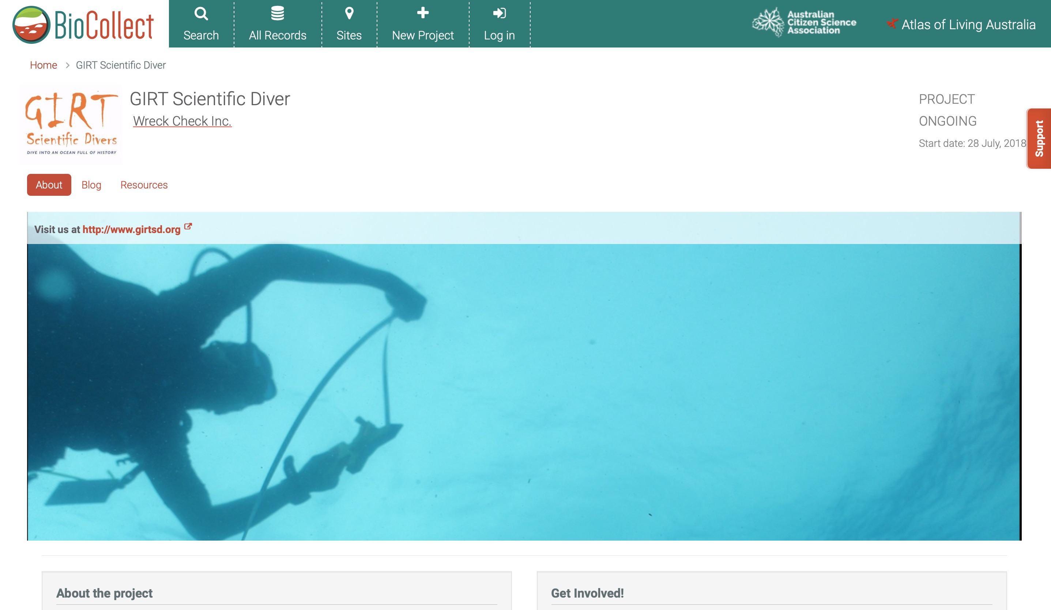Select the Log in menu label
The height and width of the screenshot is (610, 1051).
click(499, 35)
